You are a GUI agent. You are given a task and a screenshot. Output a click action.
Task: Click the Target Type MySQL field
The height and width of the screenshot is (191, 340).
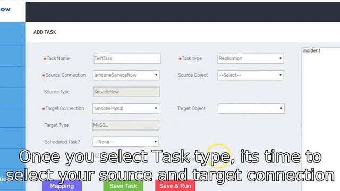point(126,125)
